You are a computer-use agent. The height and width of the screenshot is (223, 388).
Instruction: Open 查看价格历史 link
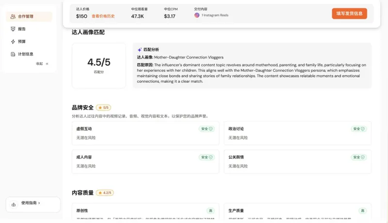click(103, 16)
